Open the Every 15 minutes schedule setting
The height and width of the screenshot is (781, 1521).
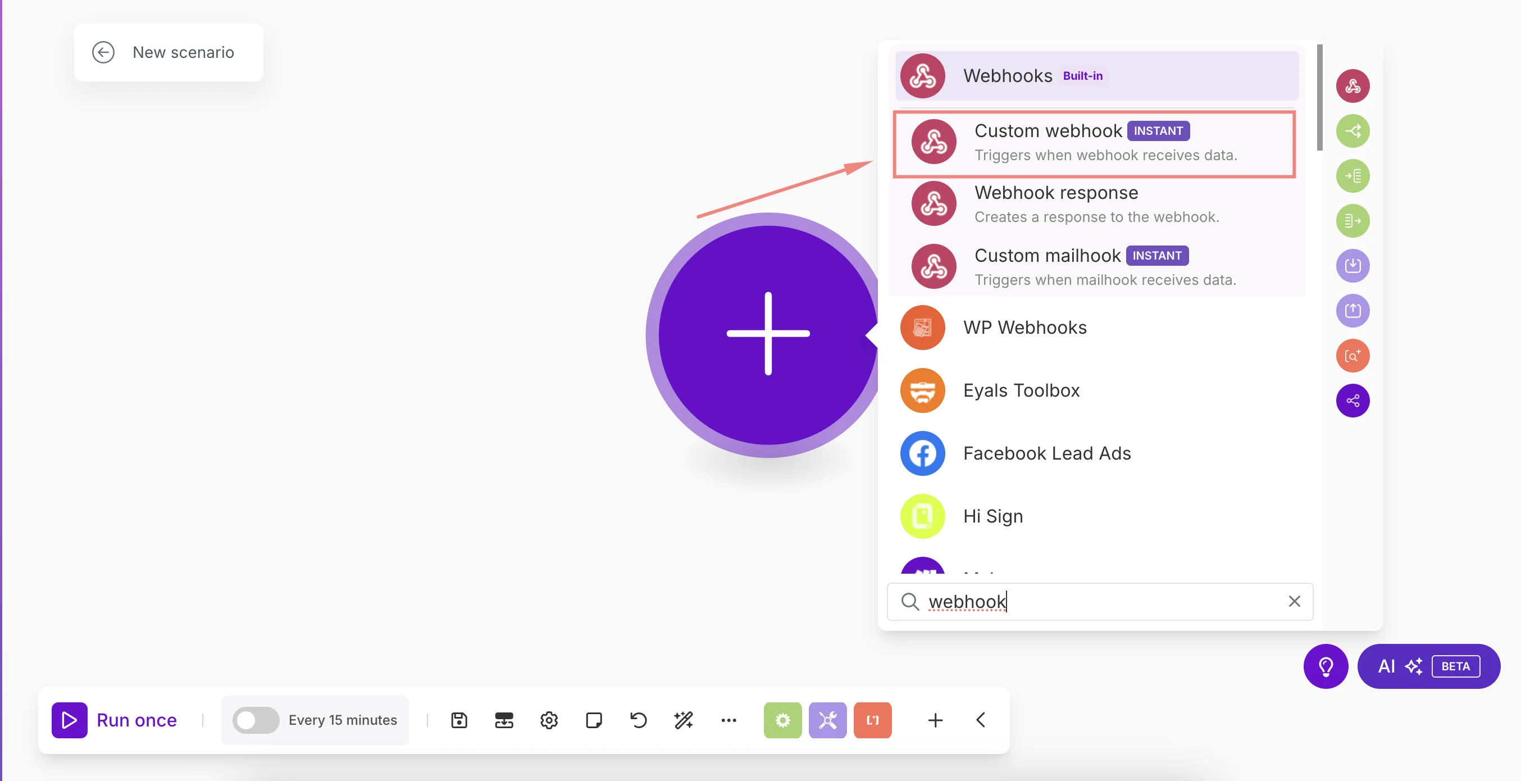click(x=343, y=720)
